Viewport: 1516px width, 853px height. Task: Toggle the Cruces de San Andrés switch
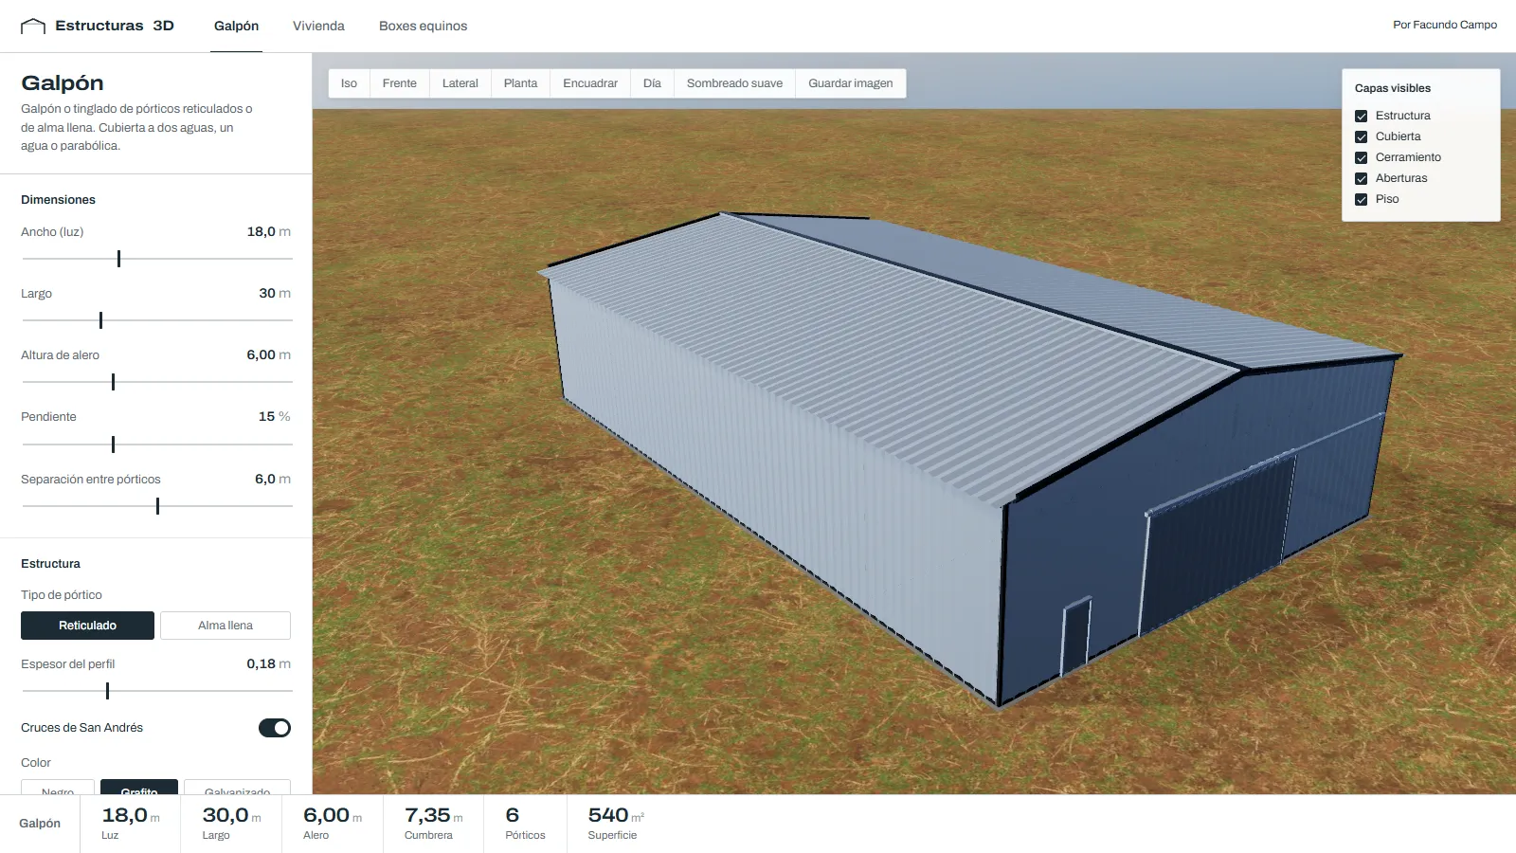(x=275, y=728)
